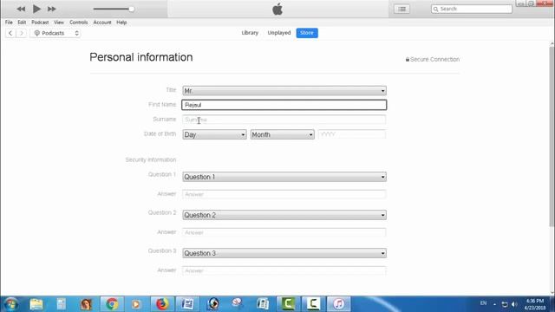The image size is (555, 312).
Task: Open the Month dropdown for date of birth
Action: [283, 134]
